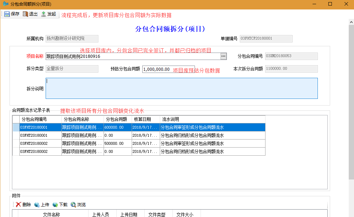The image size is (354, 217).
Task: Sort by 核算日期 column header
Action: [x=146, y=119]
